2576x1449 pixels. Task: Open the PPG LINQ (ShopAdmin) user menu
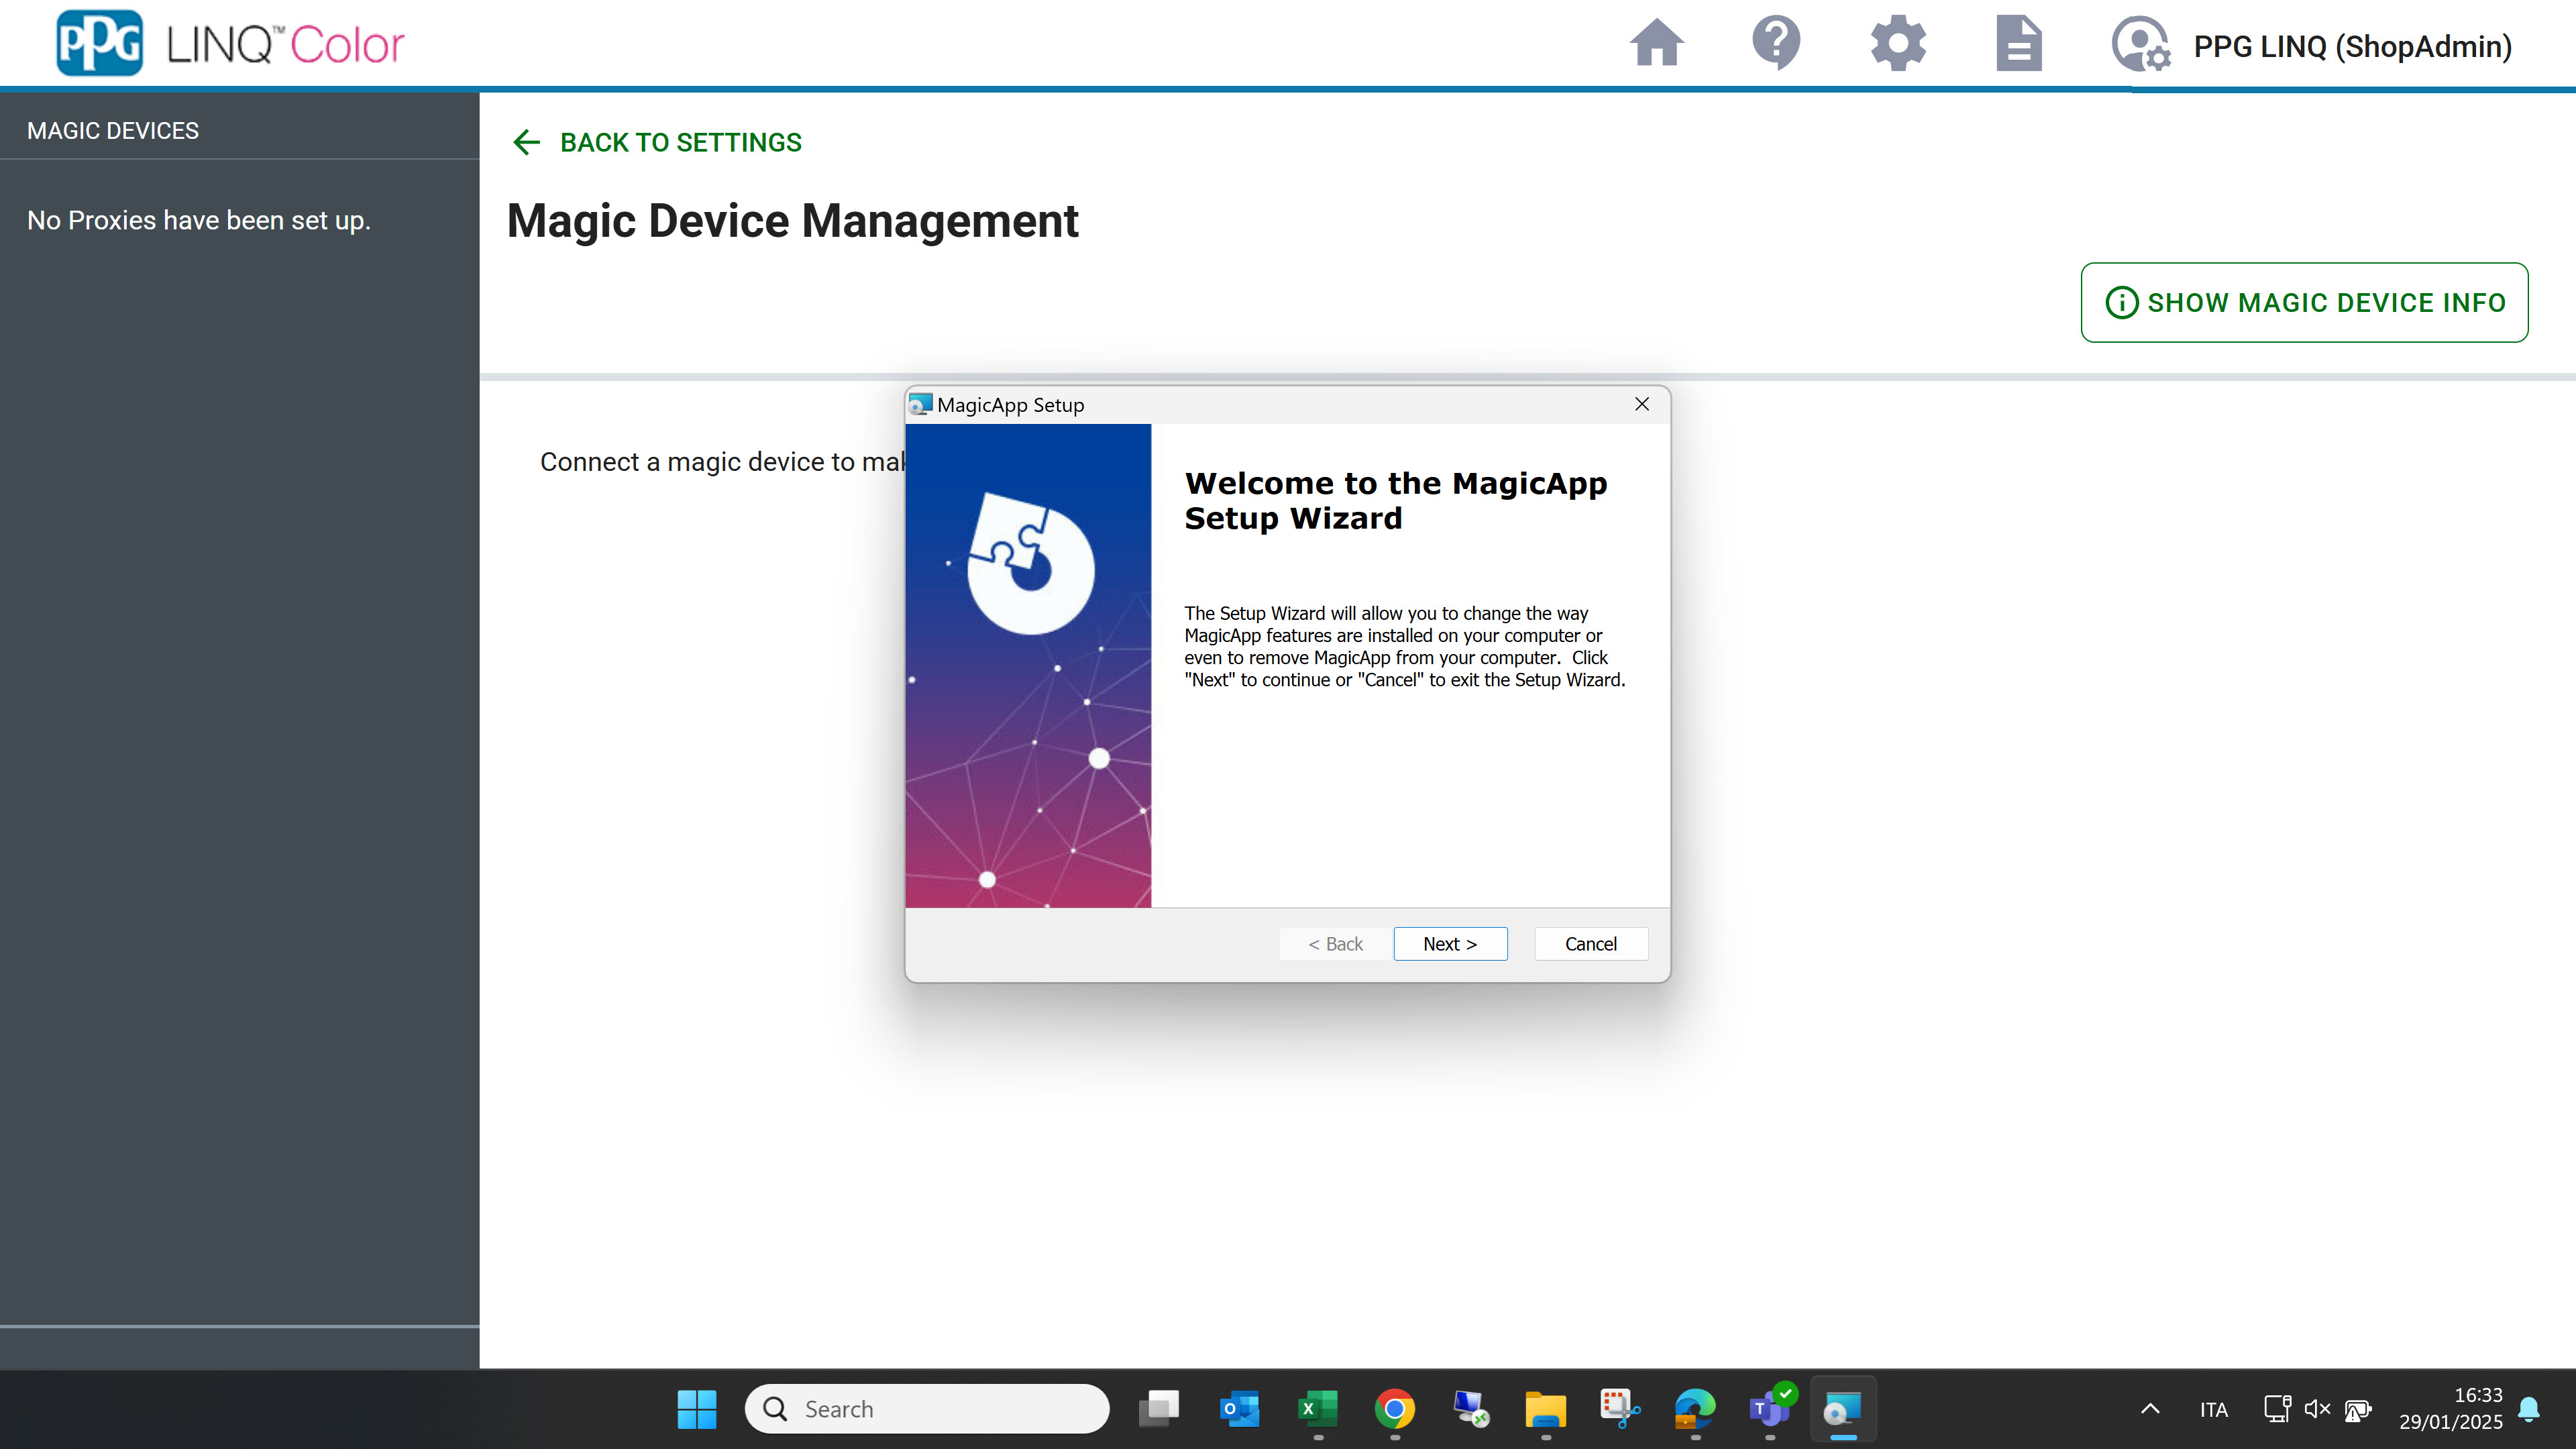(x=2352, y=46)
